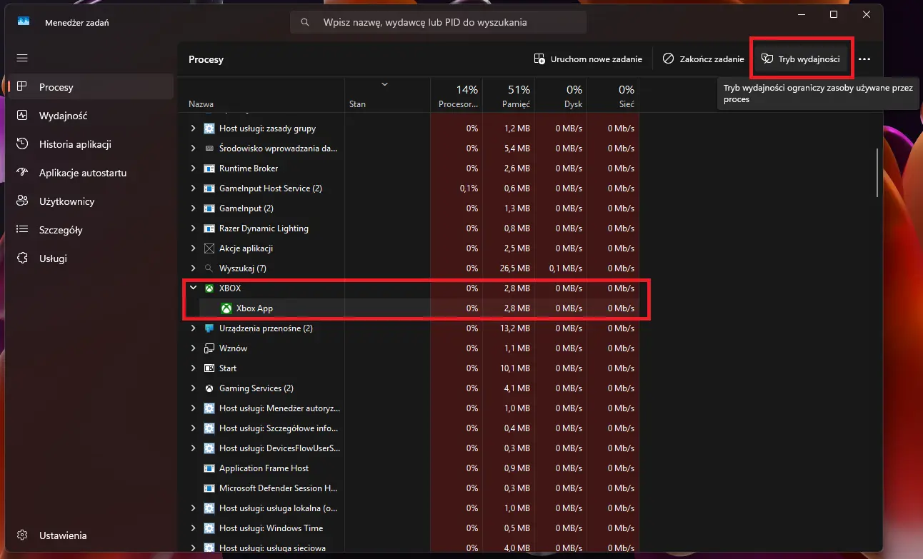The image size is (923, 559).
Task: Collapse the XBOX process group
Action: click(193, 288)
